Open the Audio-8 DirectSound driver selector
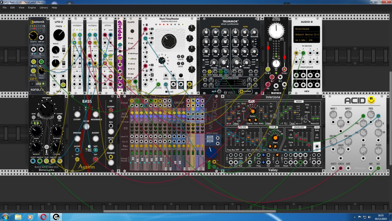Image resolution: width=392 pixels, height=221 pixels. (x=307, y=29)
